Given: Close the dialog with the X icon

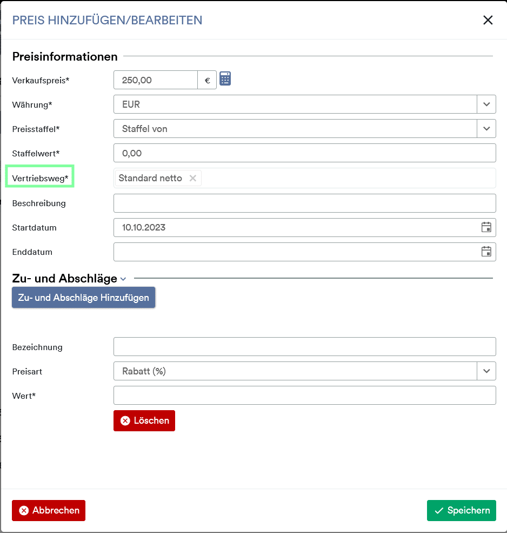Looking at the screenshot, I should (x=488, y=20).
